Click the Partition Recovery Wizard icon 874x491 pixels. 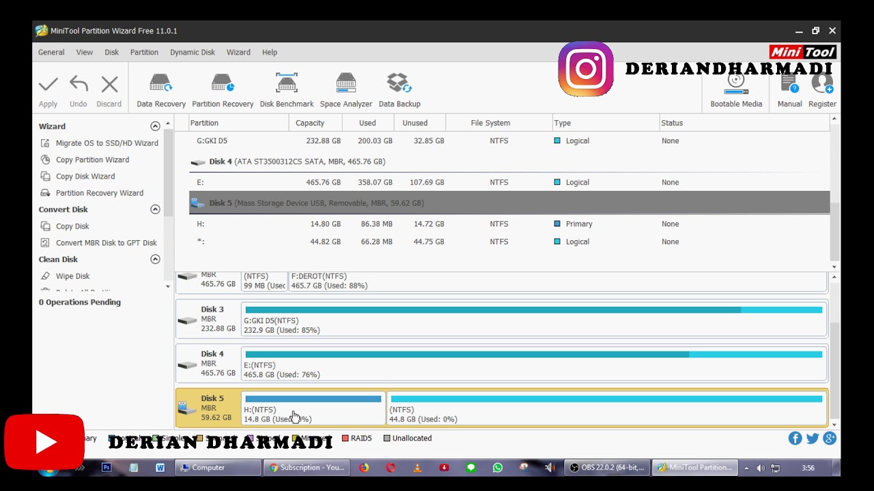pyautogui.click(x=45, y=193)
